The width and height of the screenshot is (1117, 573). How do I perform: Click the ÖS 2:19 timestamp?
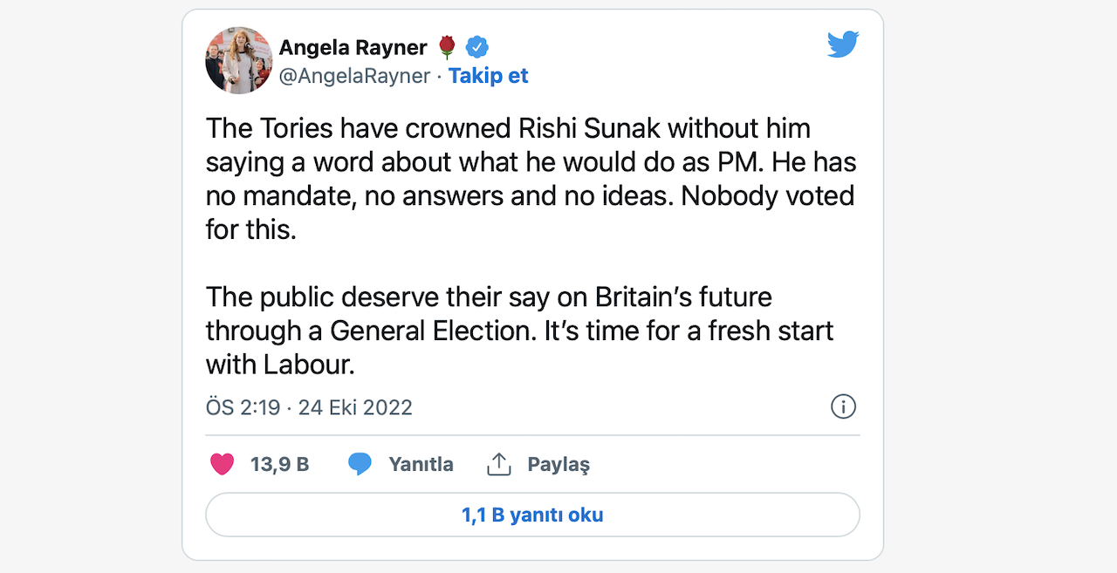(243, 407)
